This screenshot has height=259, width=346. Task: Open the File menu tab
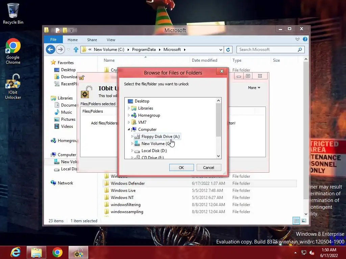53,39
